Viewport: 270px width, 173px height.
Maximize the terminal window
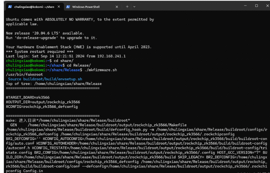tap(256, 6)
